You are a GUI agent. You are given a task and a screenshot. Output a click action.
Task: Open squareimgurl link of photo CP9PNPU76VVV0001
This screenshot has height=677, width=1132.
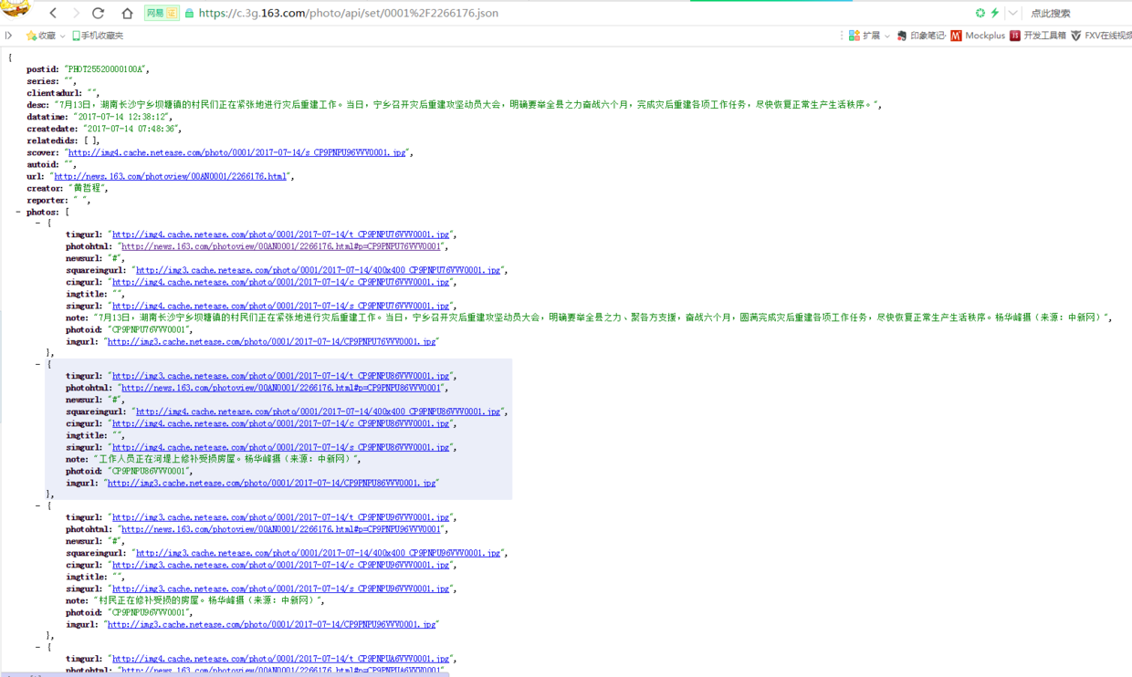[x=318, y=270]
